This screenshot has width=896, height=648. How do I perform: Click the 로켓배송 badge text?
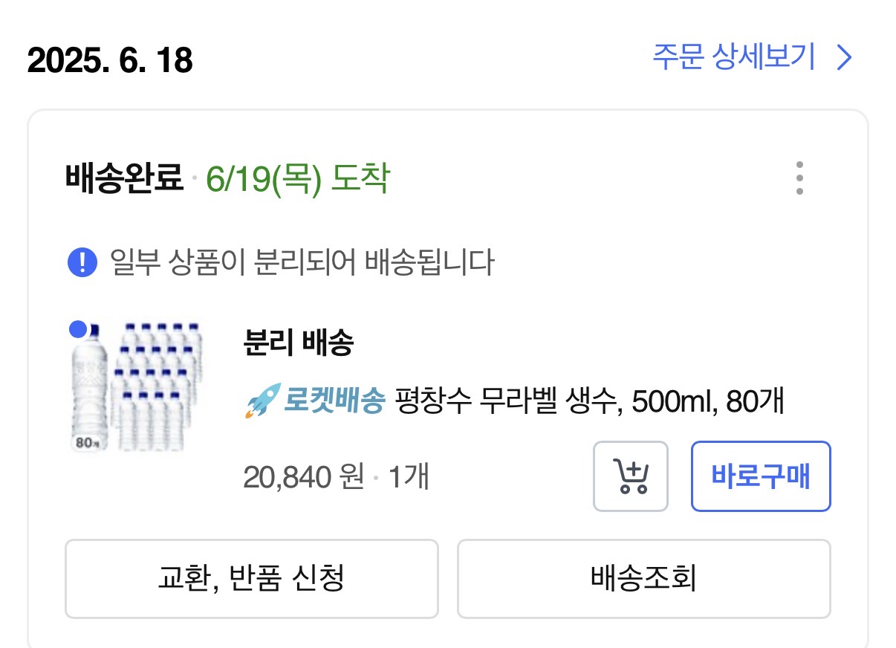tap(334, 402)
